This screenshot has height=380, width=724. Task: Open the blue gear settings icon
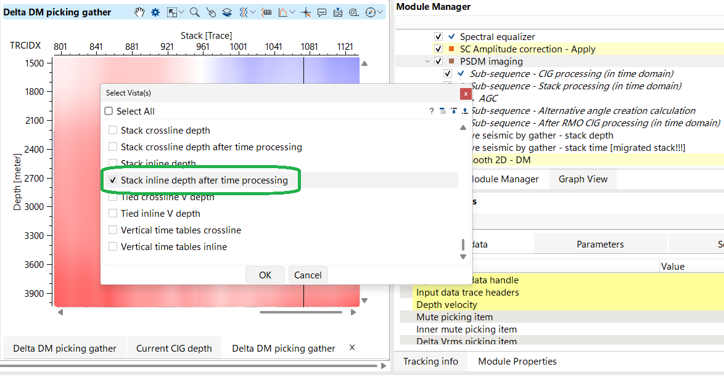pyautogui.click(x=155, y=12)
